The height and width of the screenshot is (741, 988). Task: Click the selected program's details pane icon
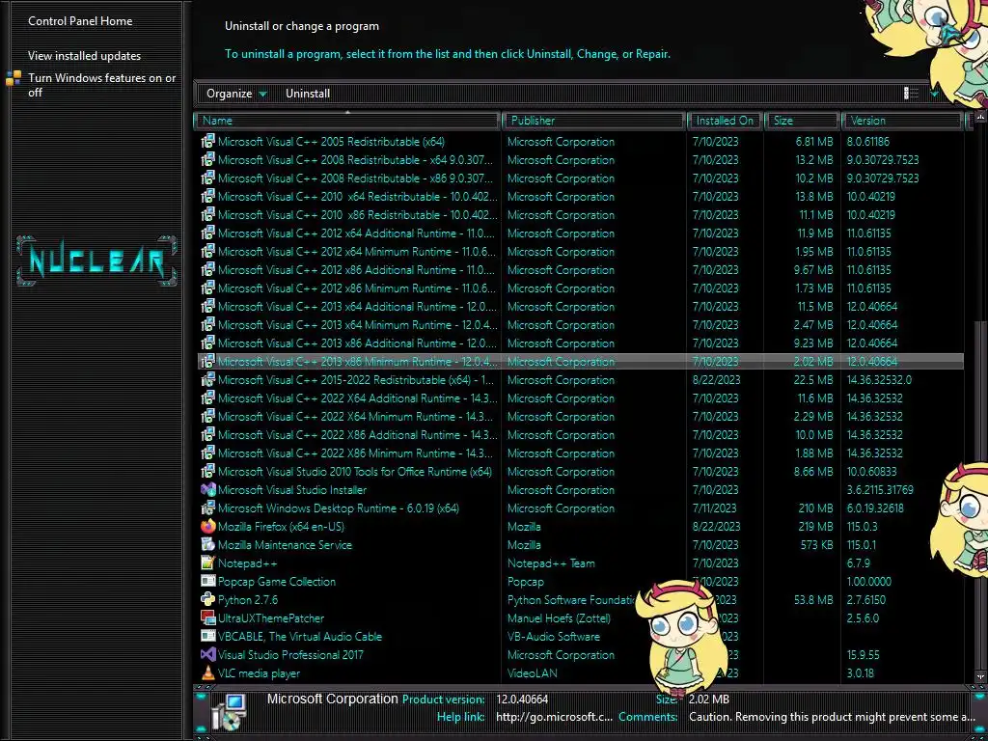pos(229,711)
